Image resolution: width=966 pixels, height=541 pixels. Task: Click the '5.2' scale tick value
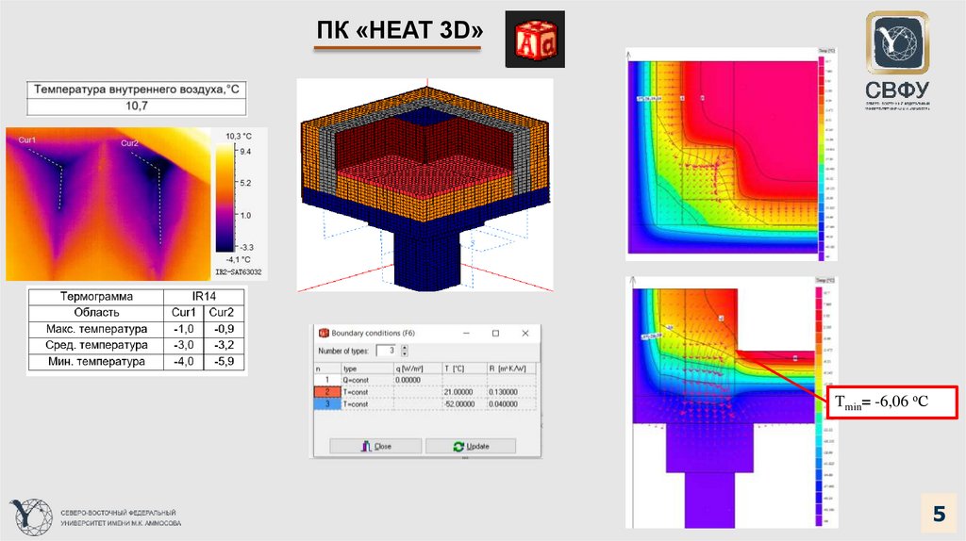click(x=245, y=183)
